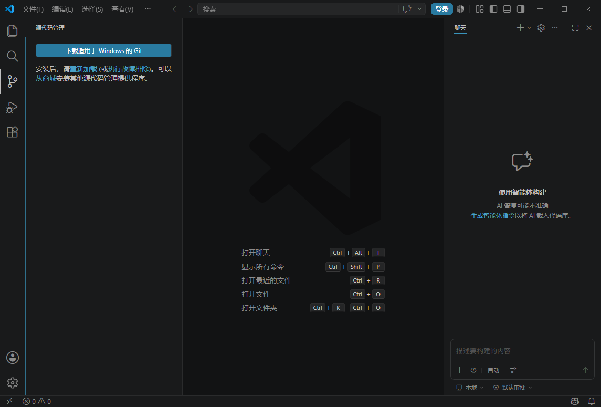The width and height of the screenshot is (601, 407).
Task: Add context with plus in chat input
Action: [x=460, y=370]
